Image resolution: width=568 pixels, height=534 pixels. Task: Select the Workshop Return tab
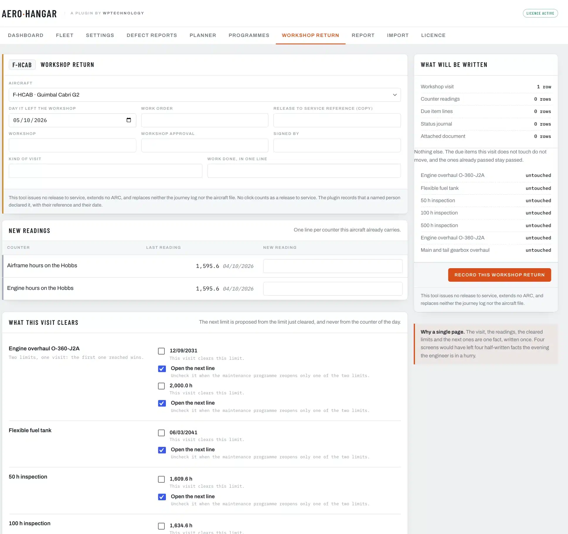point(310,35)
